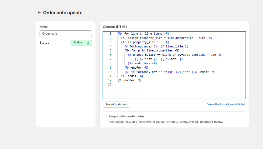Image resolution: width=263 pixels, height=149 pixels.
Task: Click the 'if property_size > 0' code line
Action: coord(145,42)
